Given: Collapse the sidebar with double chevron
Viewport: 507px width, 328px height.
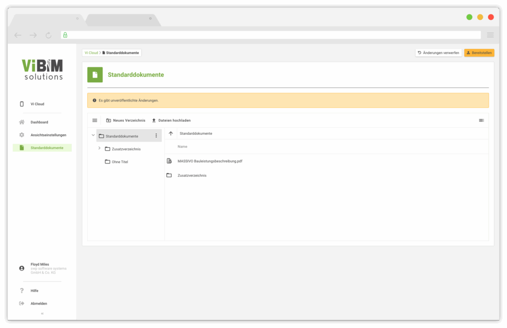Looking at the screenshot, I should [42, 314].
